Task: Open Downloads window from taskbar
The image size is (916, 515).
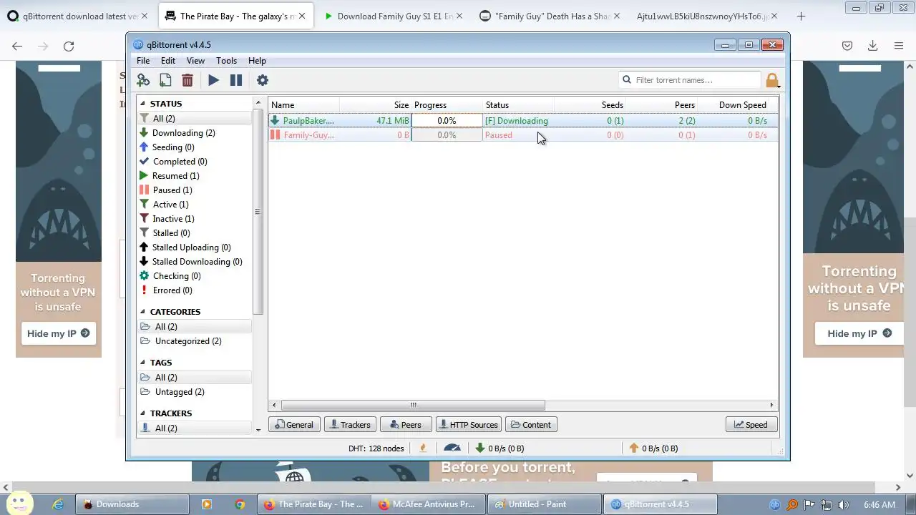Action: (x=132, y=504)
